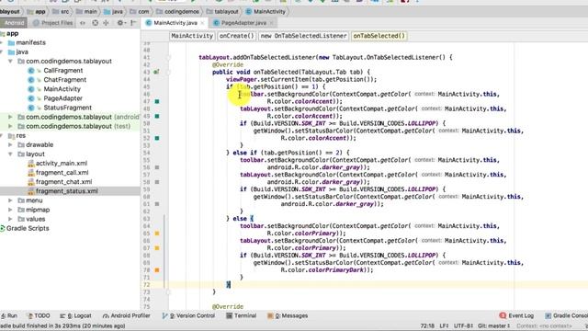Collapse the com.codingdemos.tablayout package

pyautogui.click(x=10, y=62)
